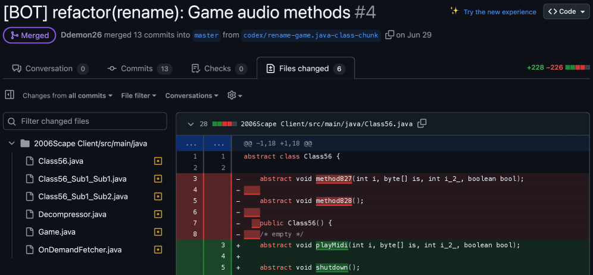Click file icon beside Game.java
593x275 pixels.
point(30,232)
